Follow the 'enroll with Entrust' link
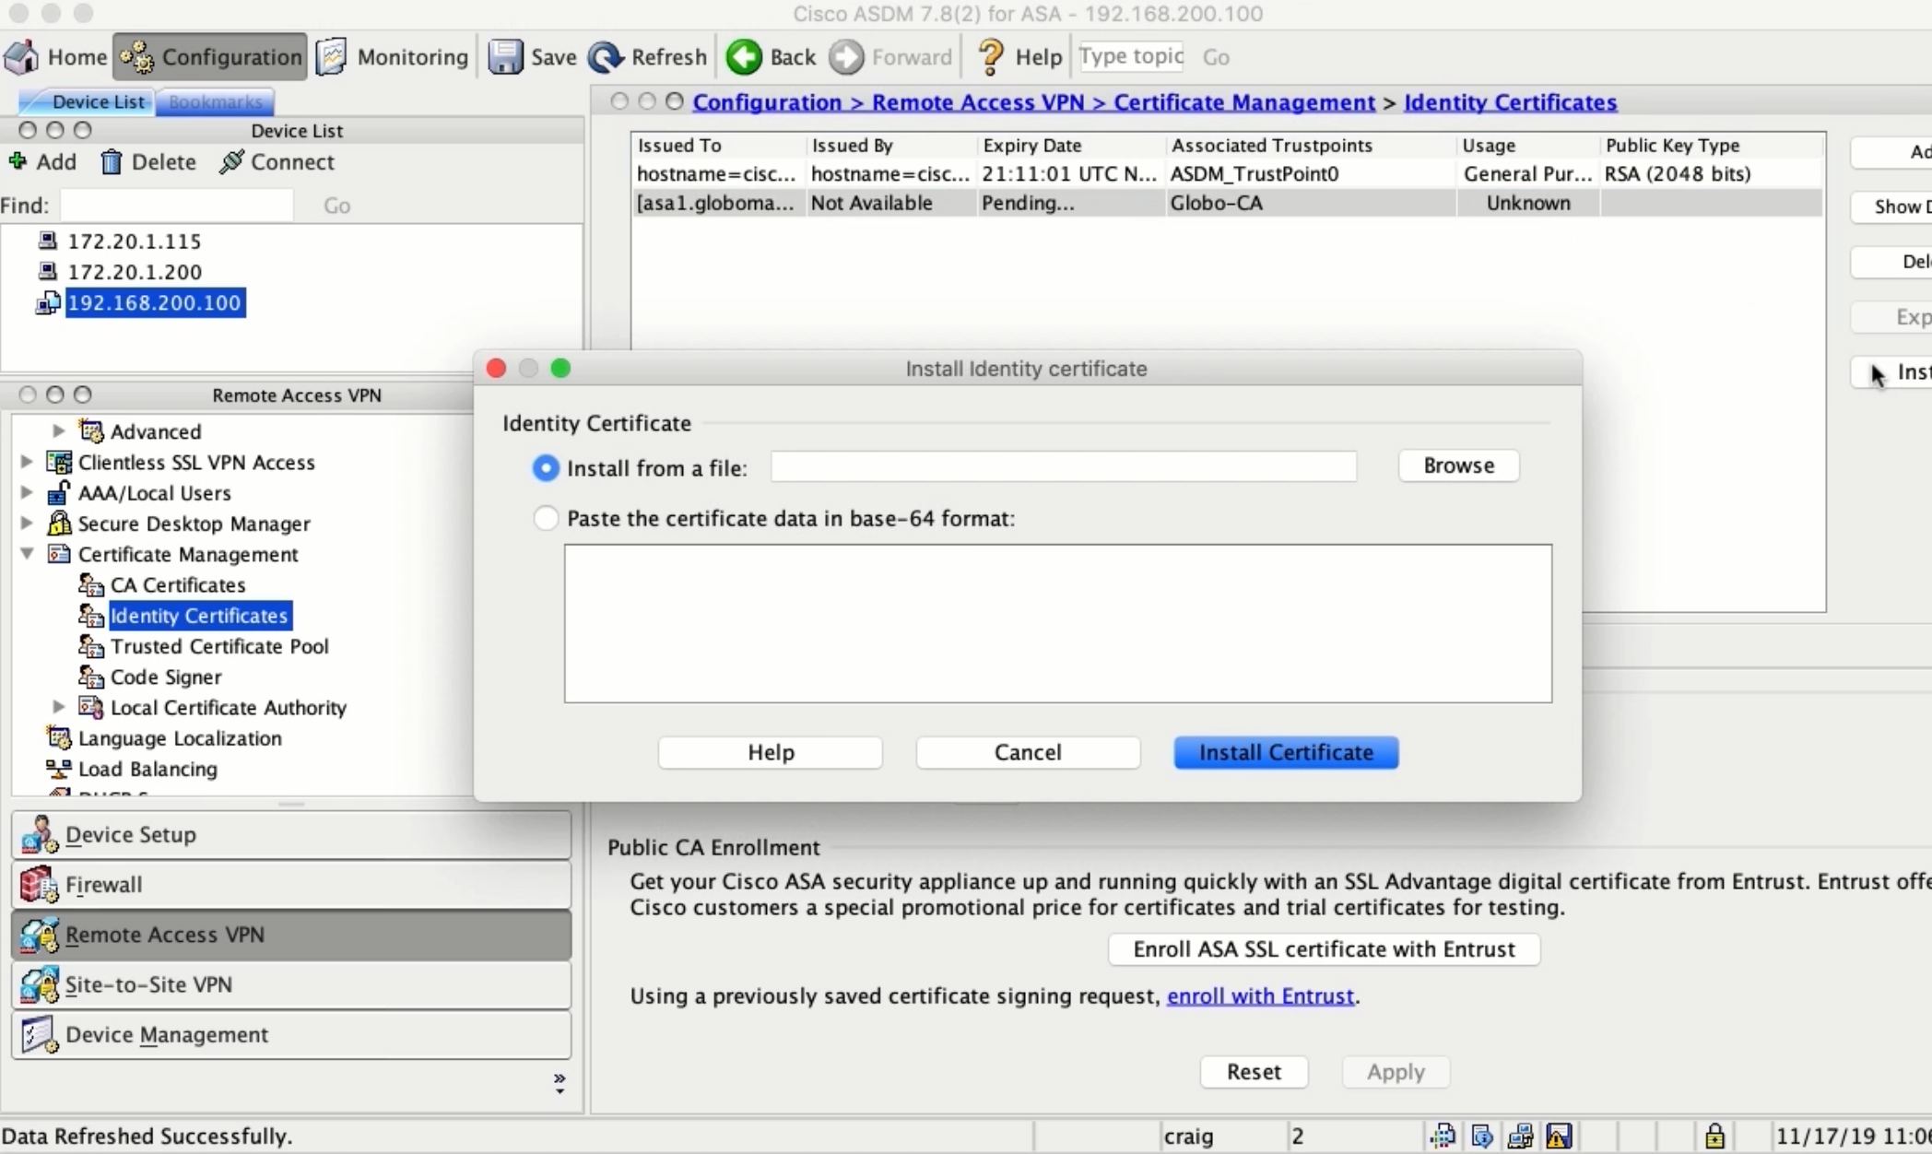The width and height of the screenshot is (1932, 1154). point(1260,996)
